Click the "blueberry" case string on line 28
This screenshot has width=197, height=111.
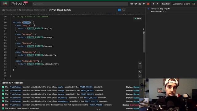click(29, 52)
